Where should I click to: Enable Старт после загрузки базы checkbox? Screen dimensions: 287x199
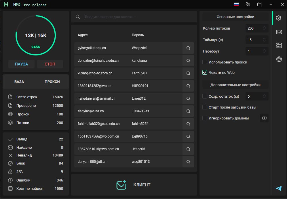click(x=205, y=107)
